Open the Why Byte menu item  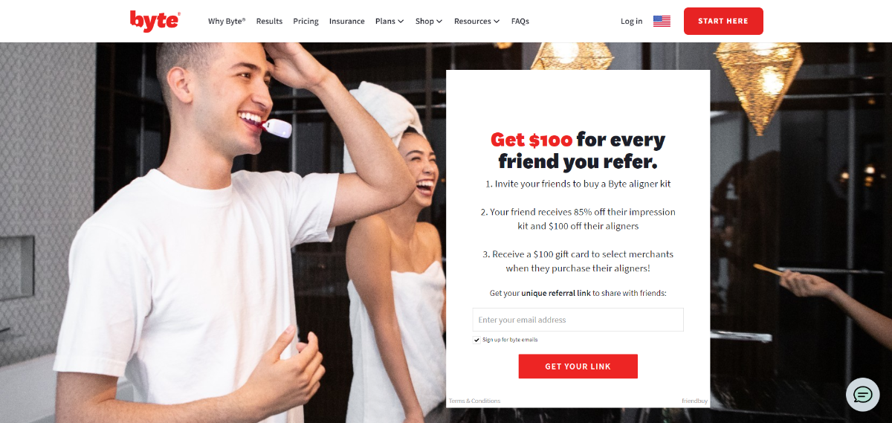tap(227, 22)
